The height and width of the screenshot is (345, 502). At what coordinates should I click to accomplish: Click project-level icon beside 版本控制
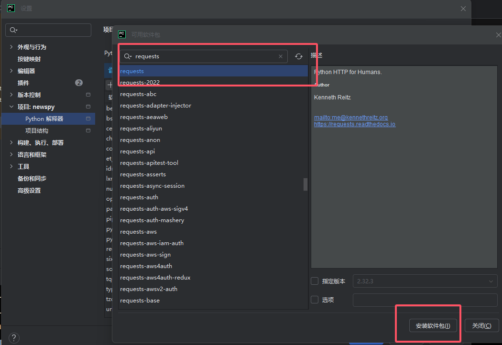(88, 95)
